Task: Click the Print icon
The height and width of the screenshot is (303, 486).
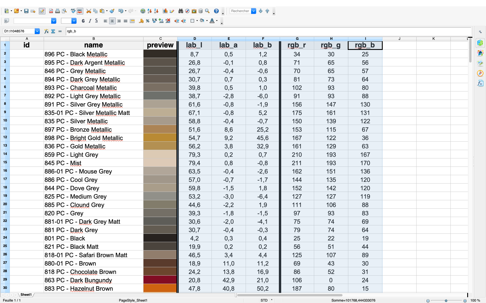Action: click(58, 11)
